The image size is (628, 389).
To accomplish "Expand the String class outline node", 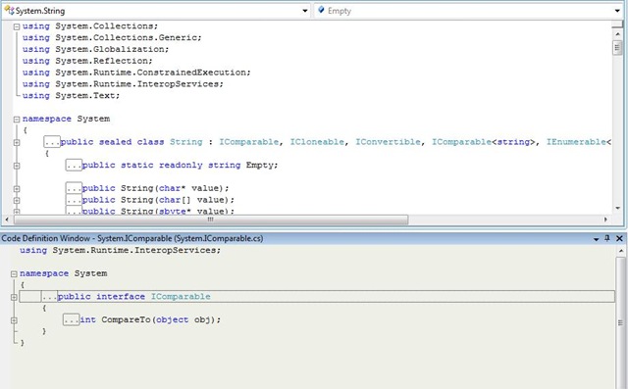I will 17,142.
